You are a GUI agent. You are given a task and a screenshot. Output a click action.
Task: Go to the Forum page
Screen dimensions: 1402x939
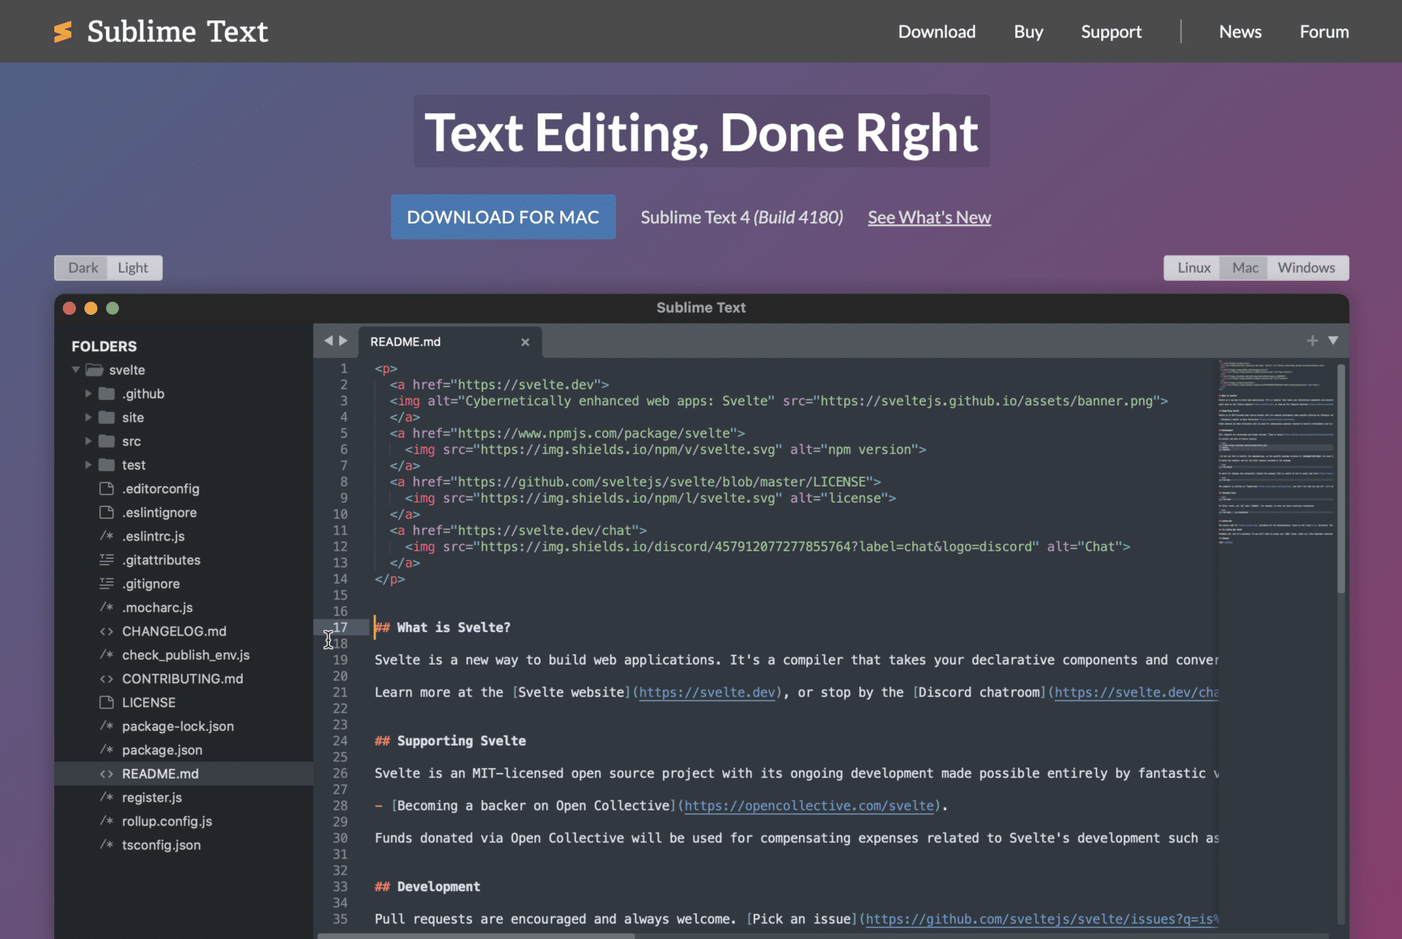tap(1323, 32)
